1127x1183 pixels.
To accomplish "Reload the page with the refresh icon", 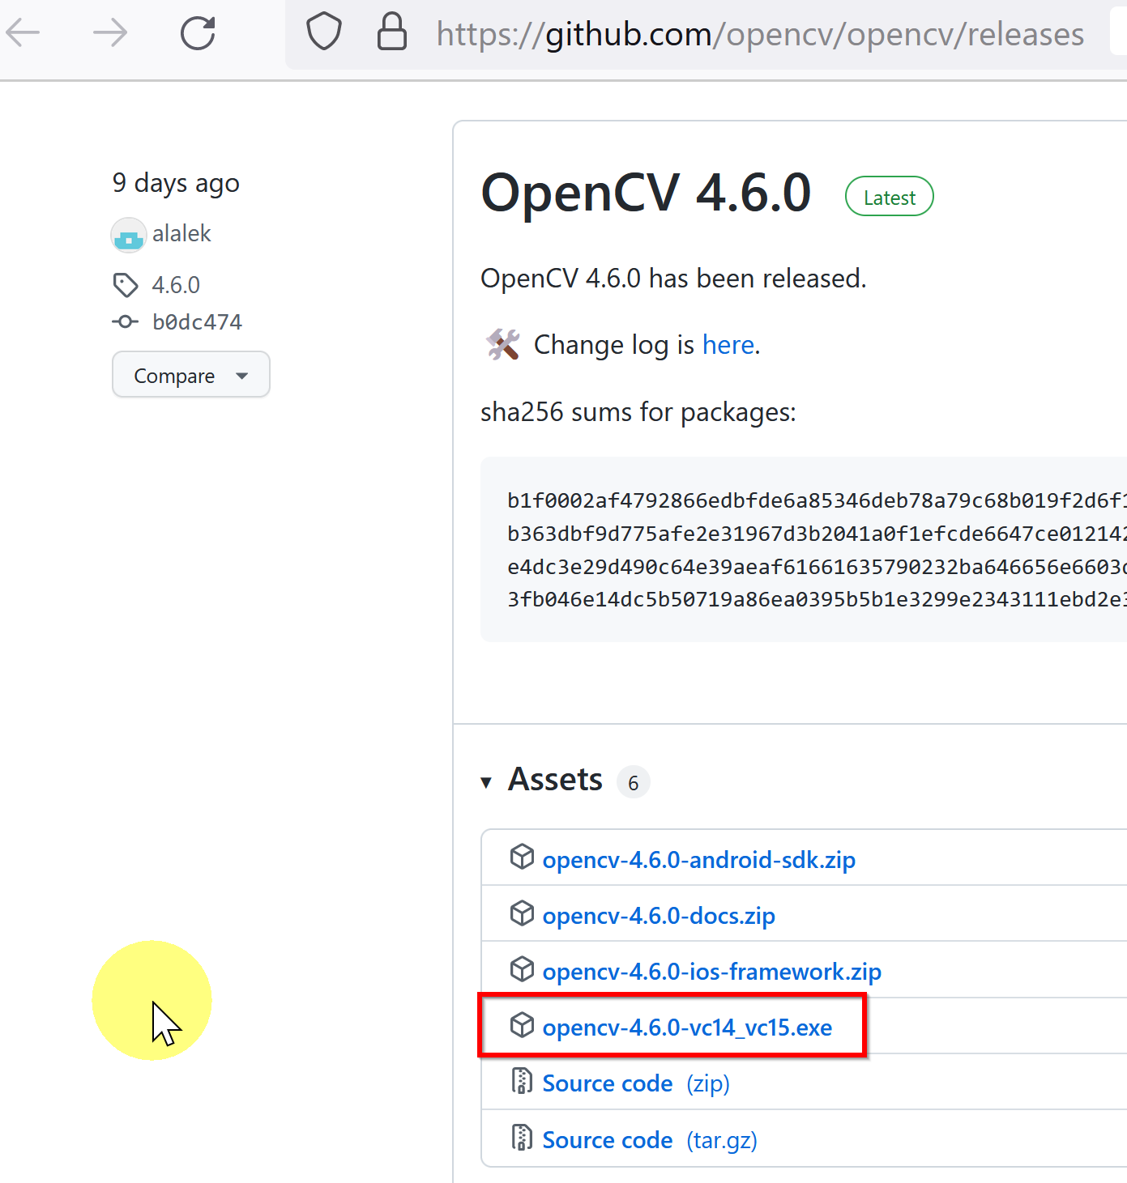I will coord(198,33).
